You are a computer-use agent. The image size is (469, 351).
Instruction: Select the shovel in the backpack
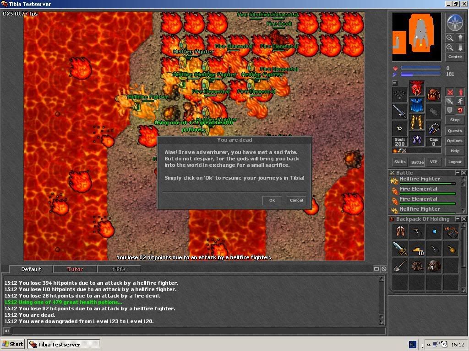pyautogui.click(x=400, y=266)
